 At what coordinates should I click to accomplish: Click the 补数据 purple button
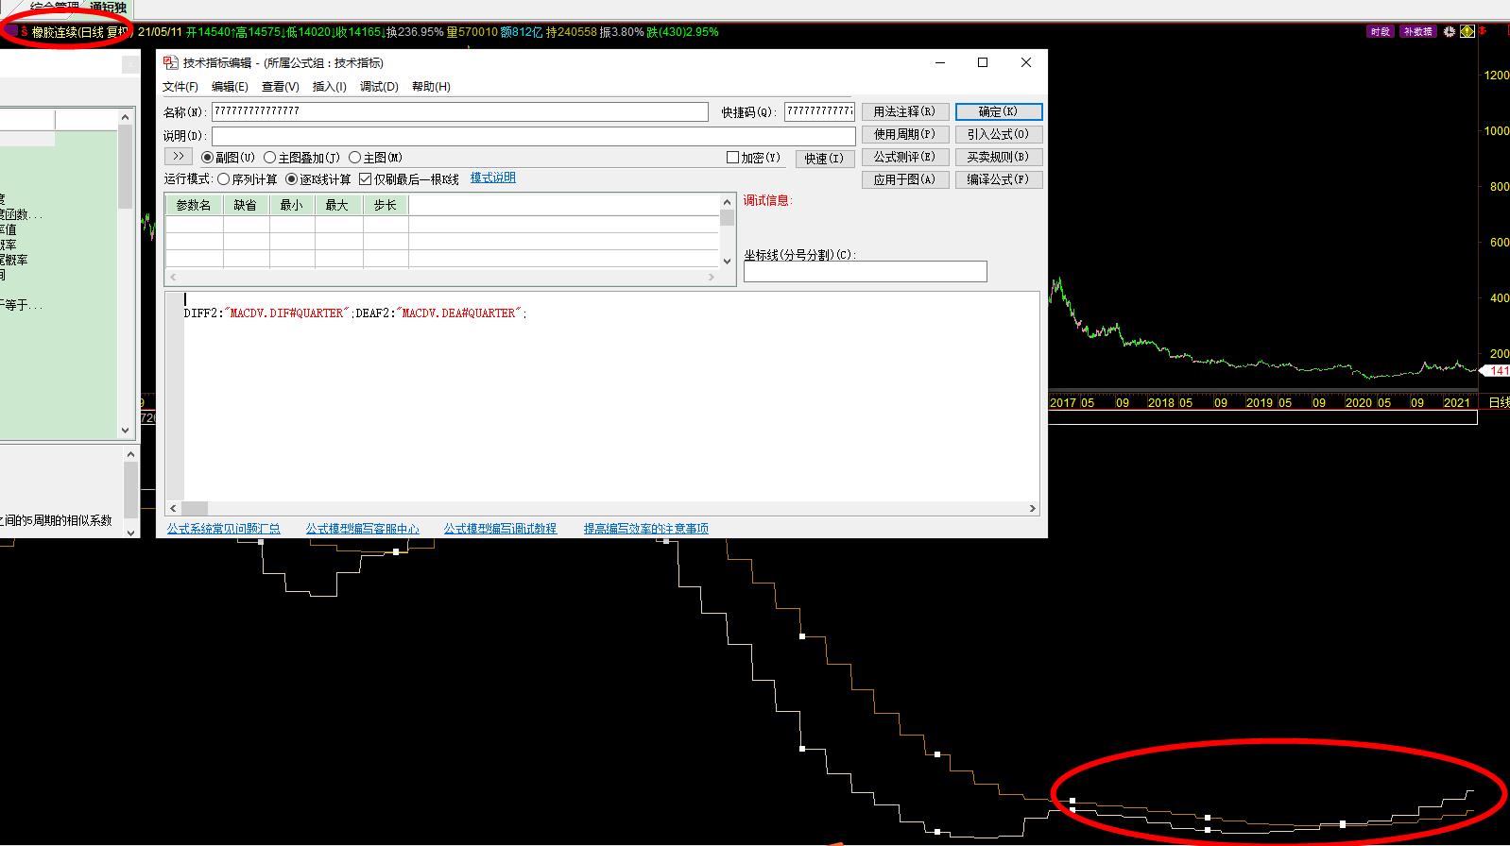click(x=1417, y=31)
